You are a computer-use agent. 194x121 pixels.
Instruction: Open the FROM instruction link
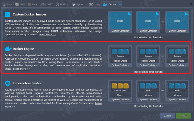point(61,31)
